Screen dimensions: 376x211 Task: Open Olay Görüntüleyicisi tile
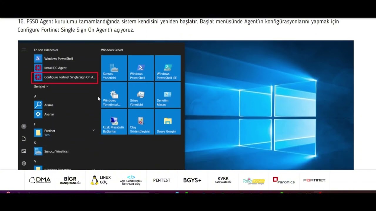(x=141, y=122)
